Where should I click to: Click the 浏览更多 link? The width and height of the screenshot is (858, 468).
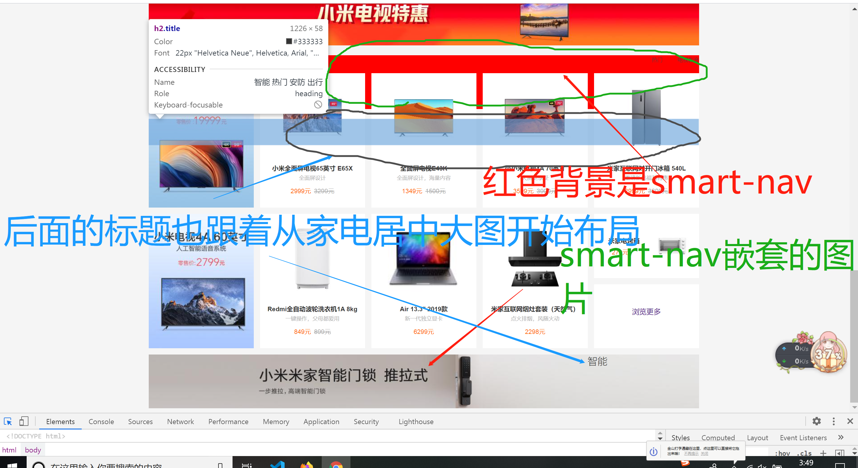(646, 312)
